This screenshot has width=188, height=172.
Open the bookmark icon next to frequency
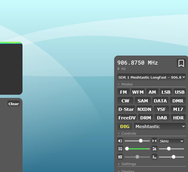(x=181, y=63)
